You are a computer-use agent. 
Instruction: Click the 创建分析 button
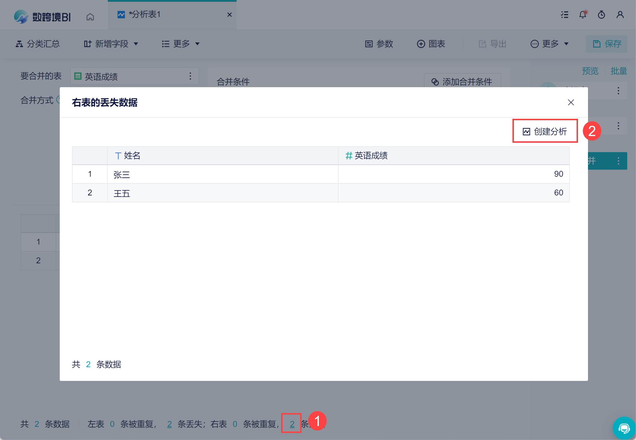tap(545, 131)
